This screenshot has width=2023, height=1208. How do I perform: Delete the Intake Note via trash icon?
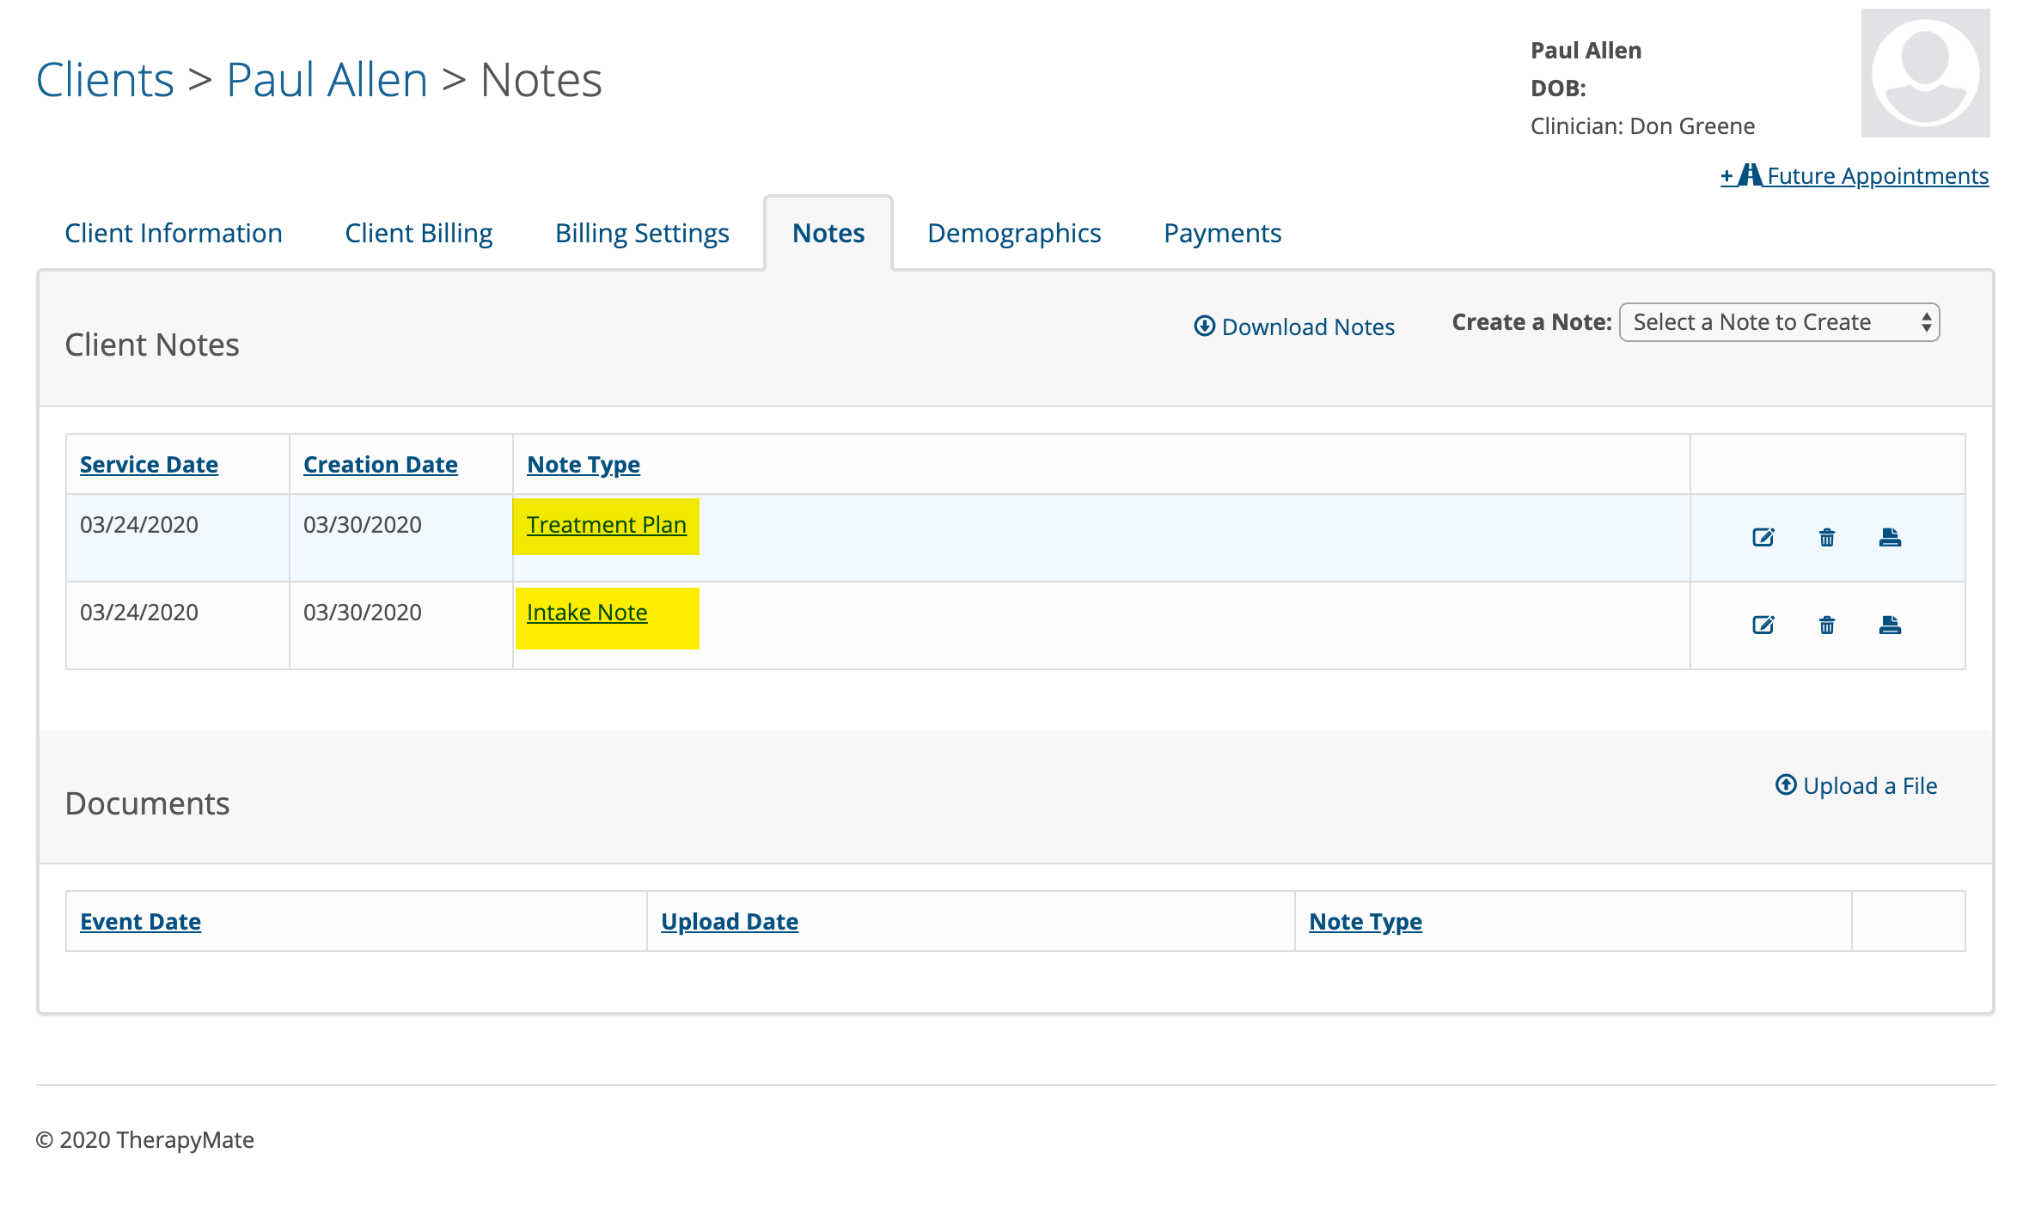[x=1827, y=625]
